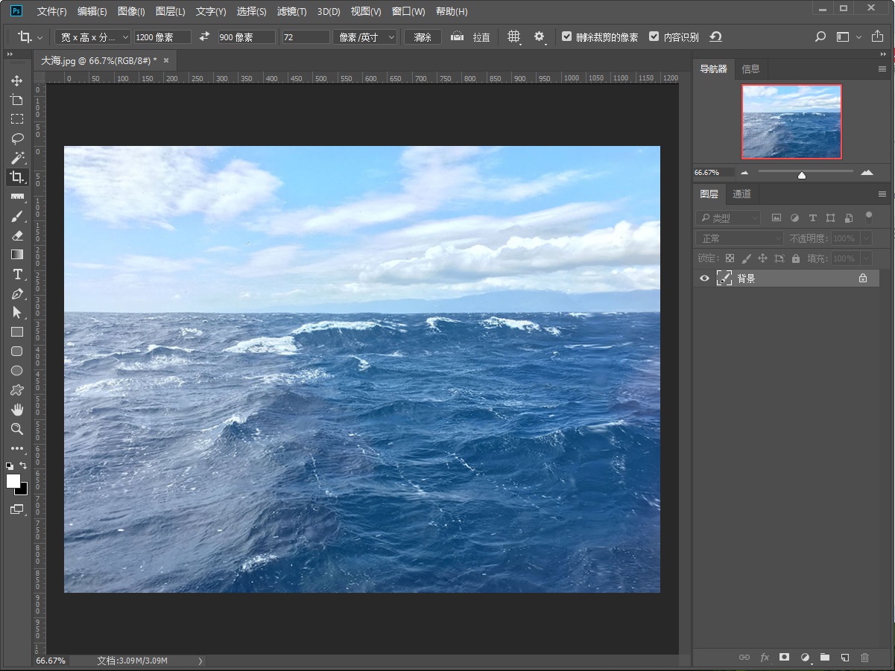Switch to the 信息 tab

click(x=750, y=69)
